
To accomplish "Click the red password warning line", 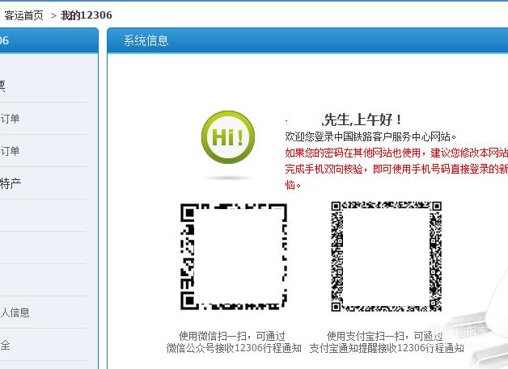I will click(x=396, y=153).
